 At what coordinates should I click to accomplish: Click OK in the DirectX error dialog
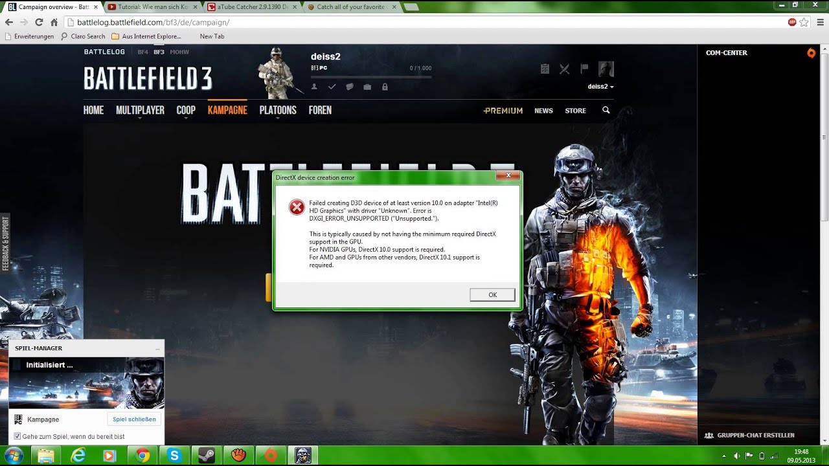[492, 294]
